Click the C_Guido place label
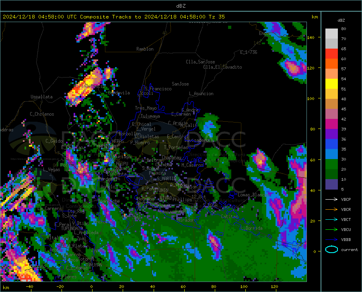362x292 pixels. tap(54, 141)
